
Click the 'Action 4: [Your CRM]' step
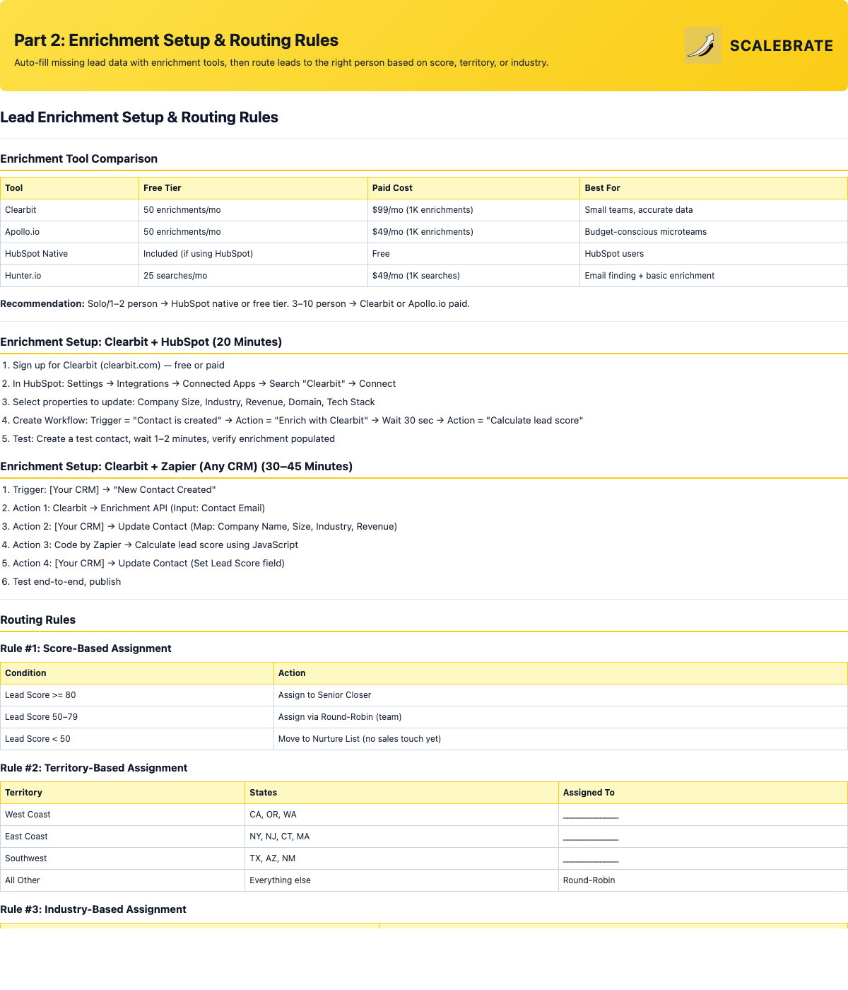click(x=148, y=564)
